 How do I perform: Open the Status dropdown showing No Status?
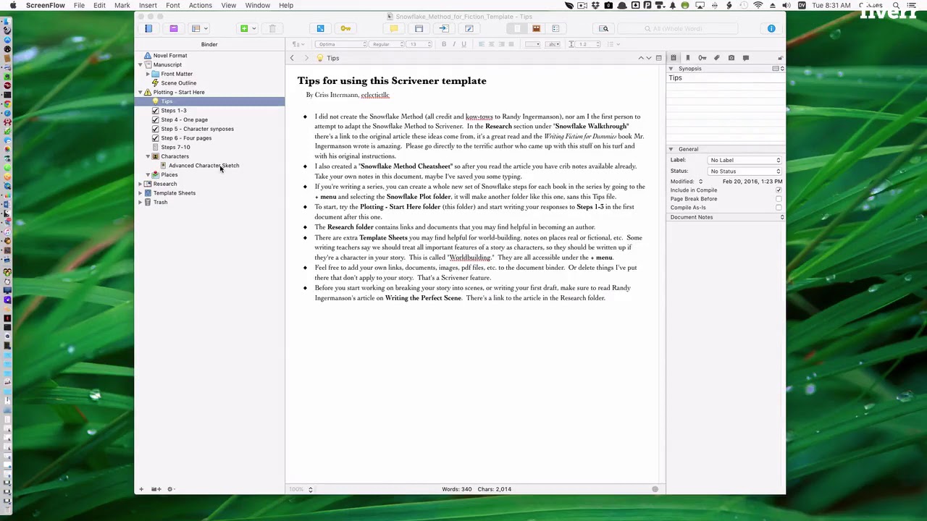(744, 171)
